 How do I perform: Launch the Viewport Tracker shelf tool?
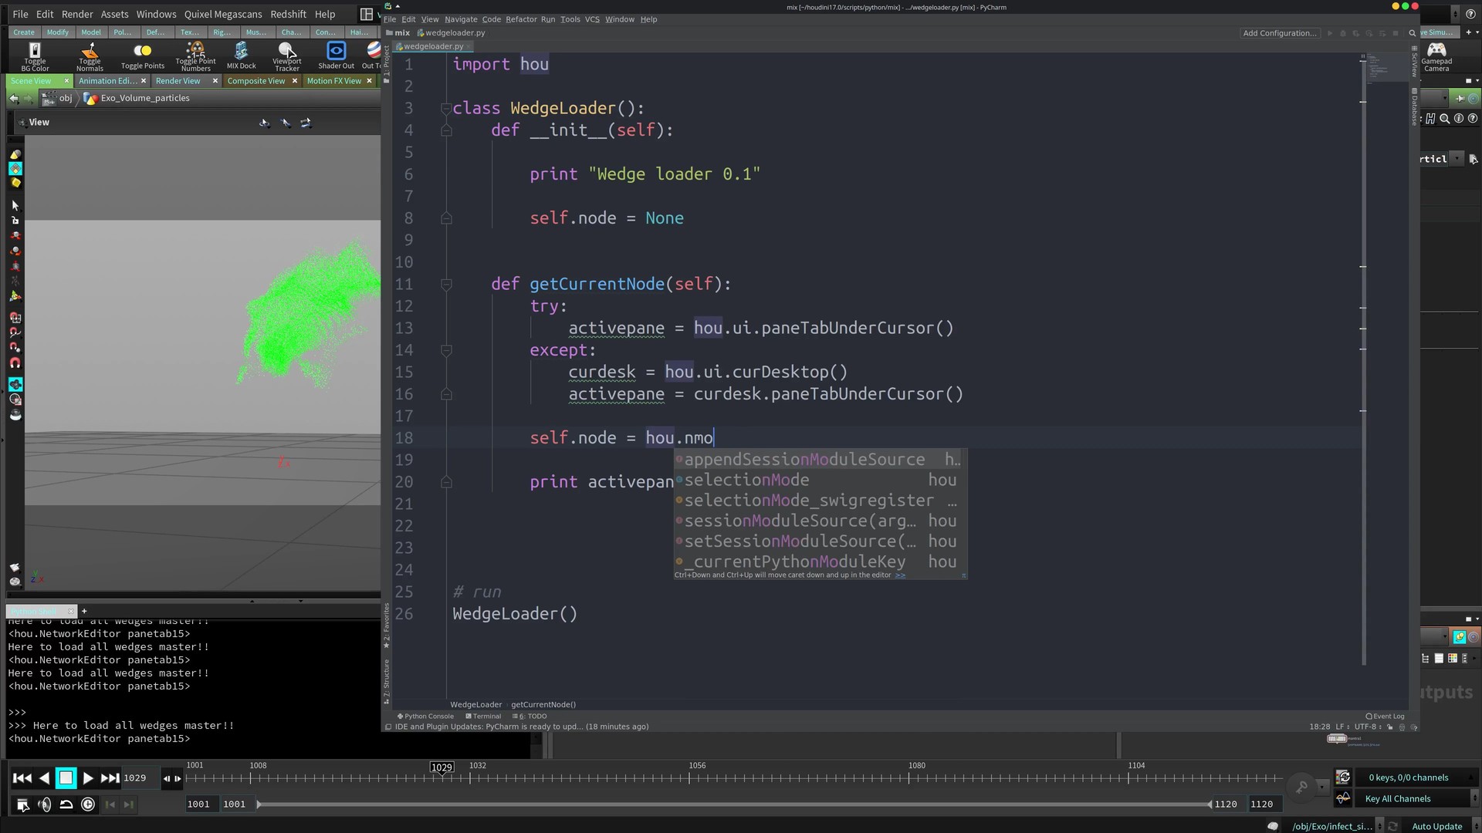click(x=286, y=56)
